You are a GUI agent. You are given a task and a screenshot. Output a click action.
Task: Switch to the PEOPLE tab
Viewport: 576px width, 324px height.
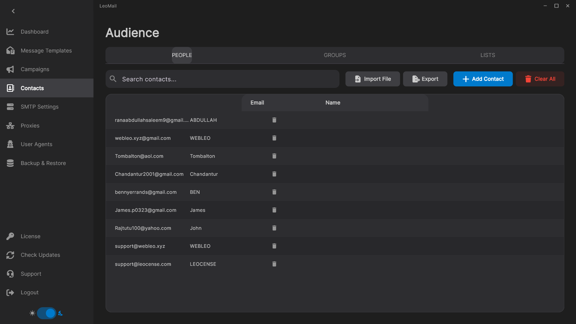coord(182,55)
